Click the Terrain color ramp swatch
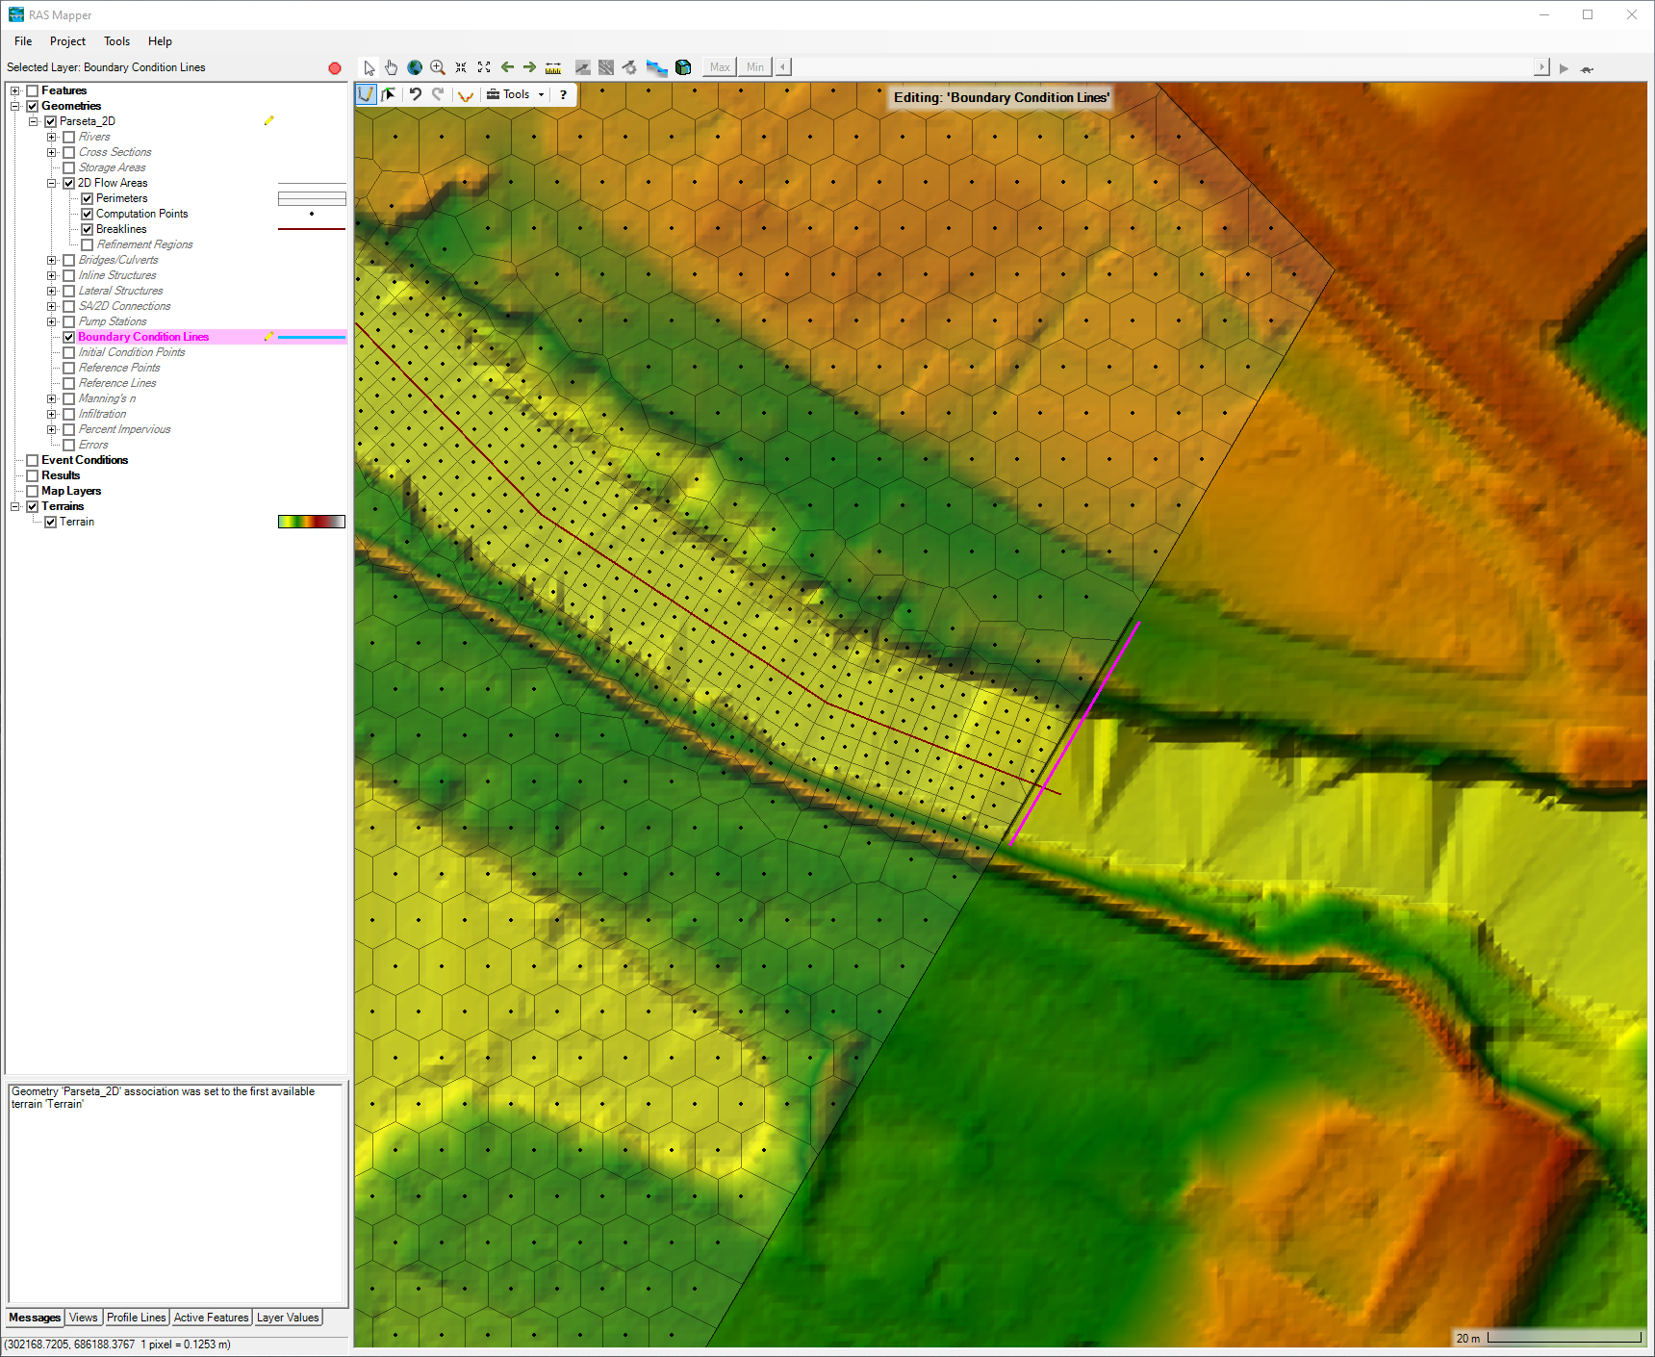Screen dimensions: 1655x1357 (311, 522)
